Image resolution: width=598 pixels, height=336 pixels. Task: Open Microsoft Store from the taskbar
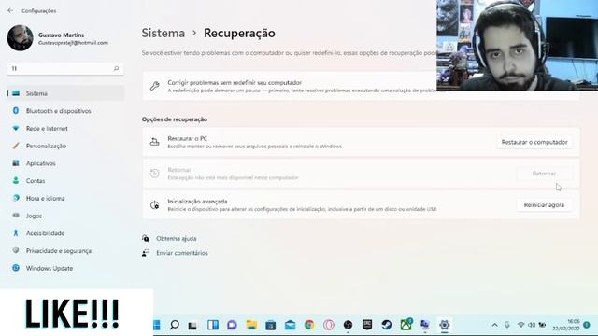271,325
